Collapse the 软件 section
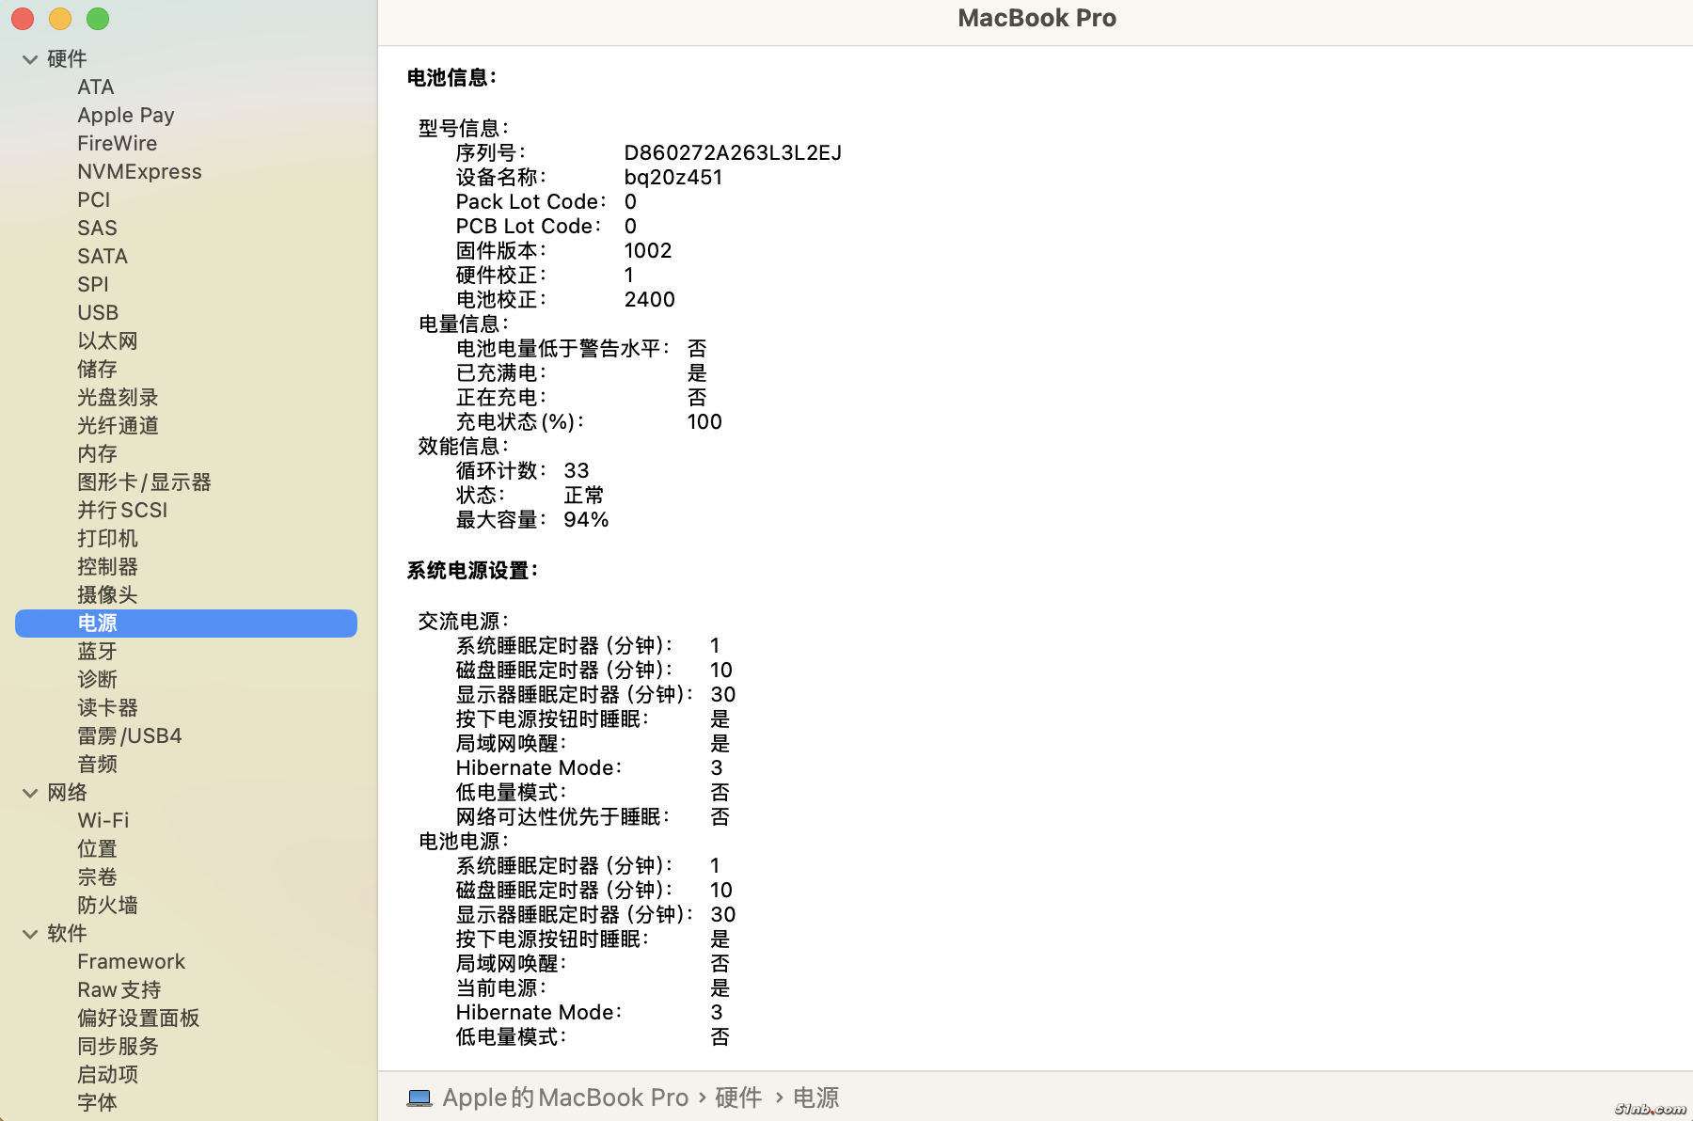The height and width of the screenshot is (1121, 1693). click(x=29, y=934)
